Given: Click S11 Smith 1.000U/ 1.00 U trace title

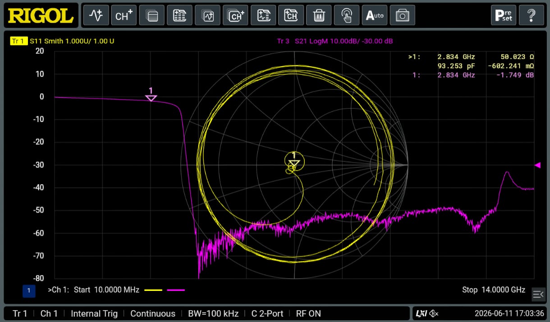Looking at the screenshot, I should point(72,41).
